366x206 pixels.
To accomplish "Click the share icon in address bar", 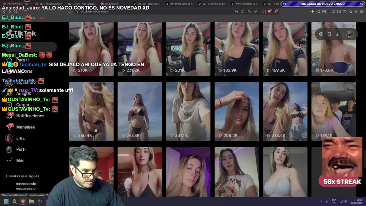I will [262, 11].
